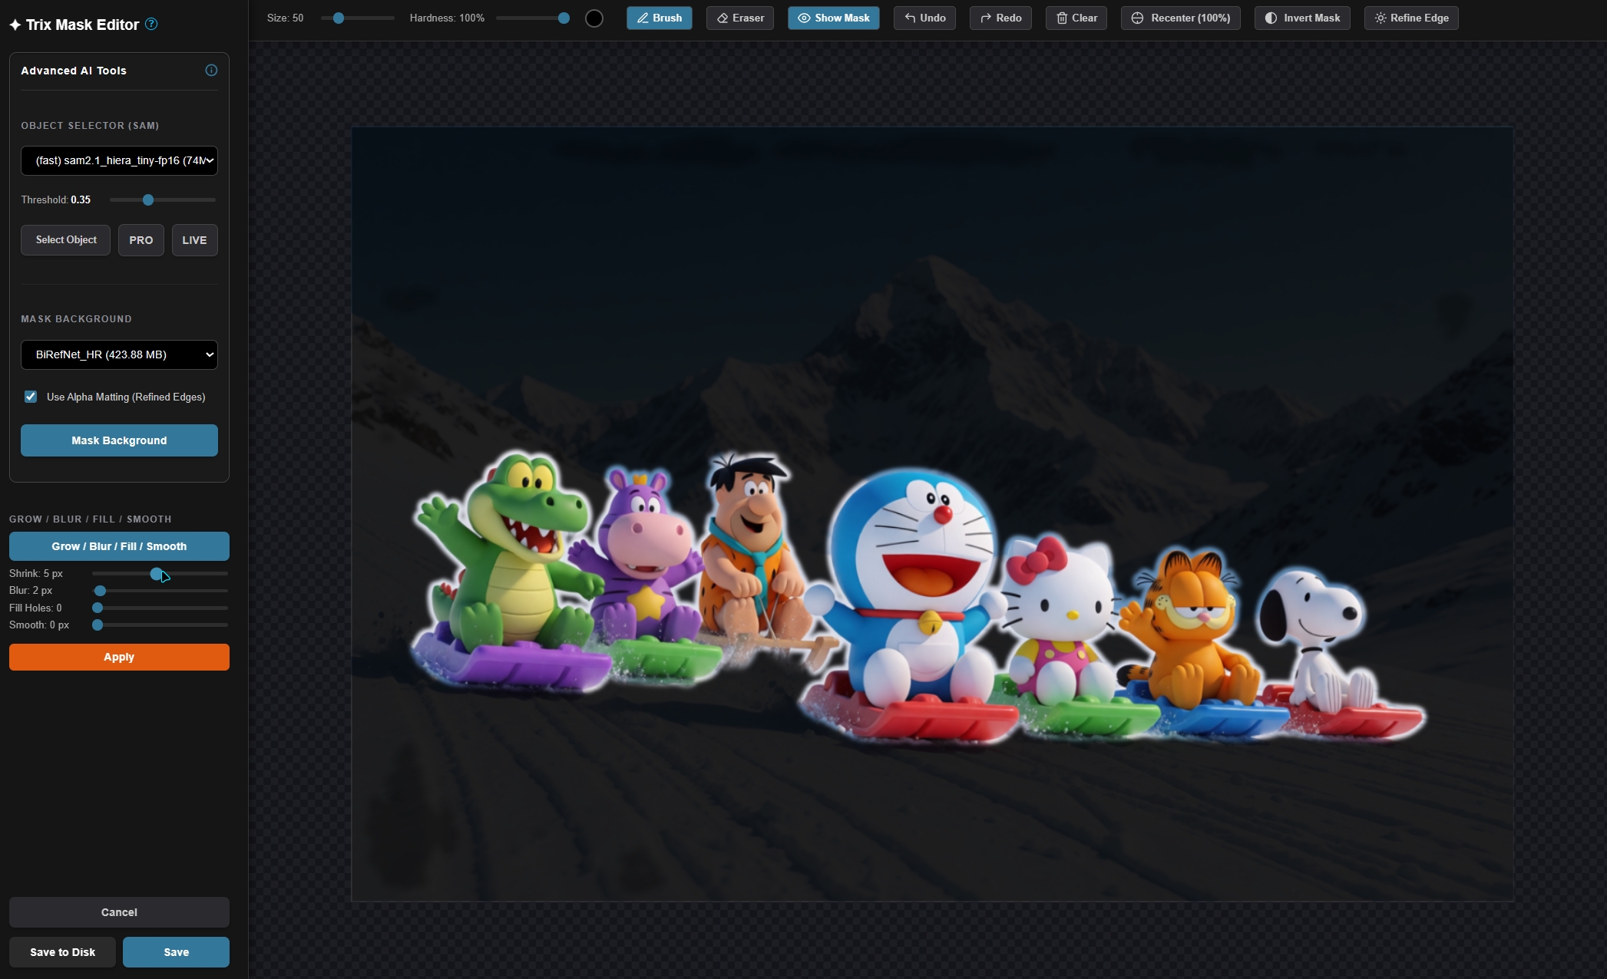Uncheck Use Alpha Matting (Refined Edges)

coord(31,397)
